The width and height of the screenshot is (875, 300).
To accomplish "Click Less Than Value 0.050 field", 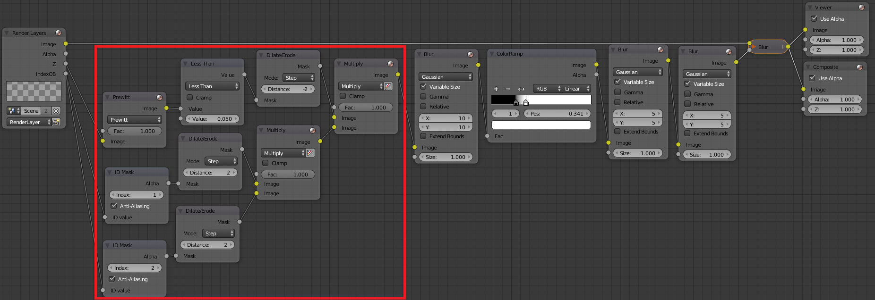I will coord(212,119).
